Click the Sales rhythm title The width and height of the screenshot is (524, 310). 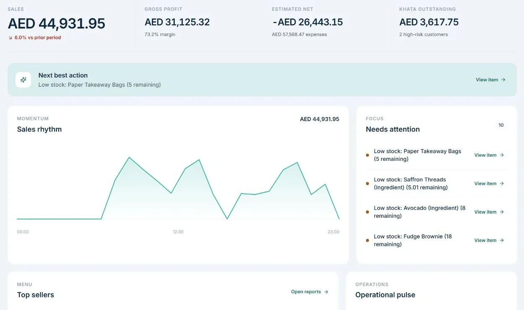click(x=39, y=129)
